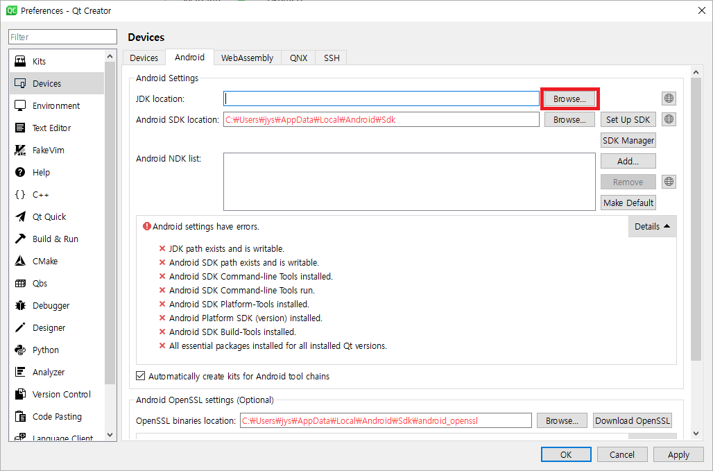Click 'Android SDK Command-line Tools run.' line
This screenshot has height=471, width=713.
click(x=242, y=290)
